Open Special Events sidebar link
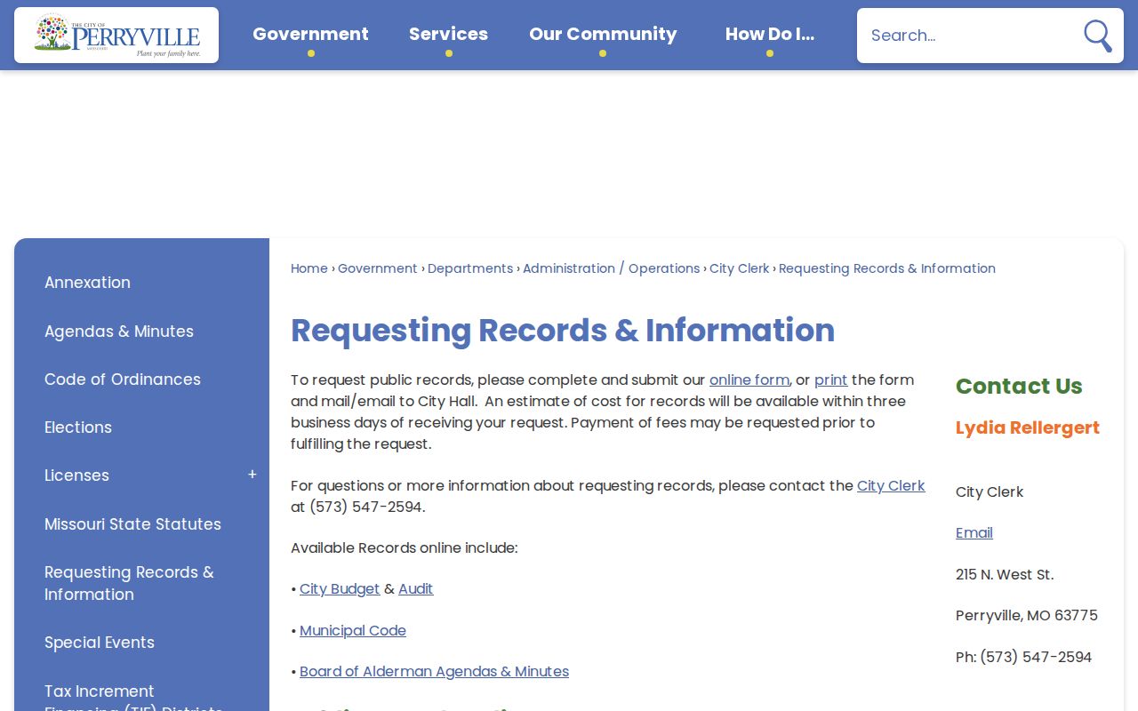This screenshot has height=711, width=1138. (x=100, y=643)
